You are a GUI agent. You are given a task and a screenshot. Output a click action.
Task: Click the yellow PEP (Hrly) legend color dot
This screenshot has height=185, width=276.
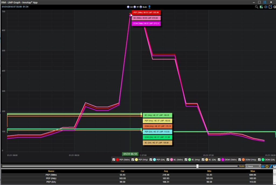point(136,160)
